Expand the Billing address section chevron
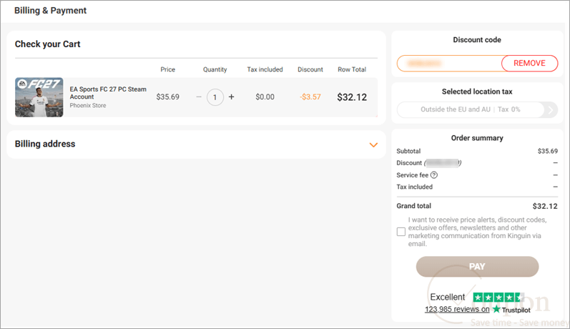The image size is (570, 329). pos(373,144)
